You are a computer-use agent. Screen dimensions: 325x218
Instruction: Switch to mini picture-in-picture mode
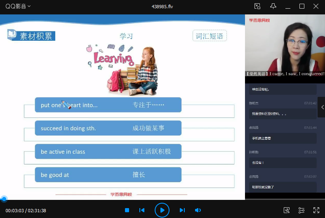click(x=257, y=6)
